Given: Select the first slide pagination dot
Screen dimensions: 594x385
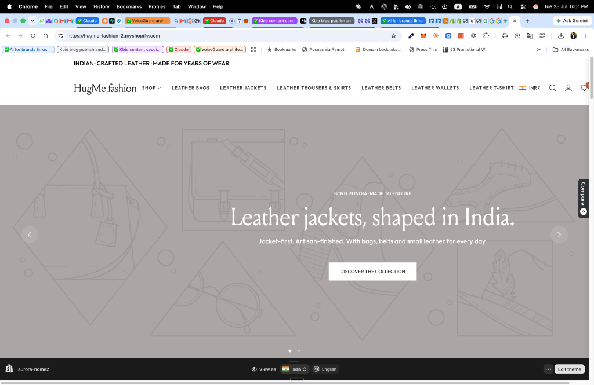Looking at the screenshot, I should tap(290, 351).
